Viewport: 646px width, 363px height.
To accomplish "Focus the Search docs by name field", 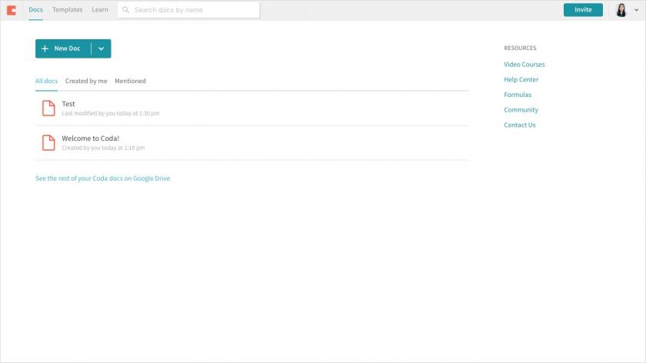I will pos(194,10).
